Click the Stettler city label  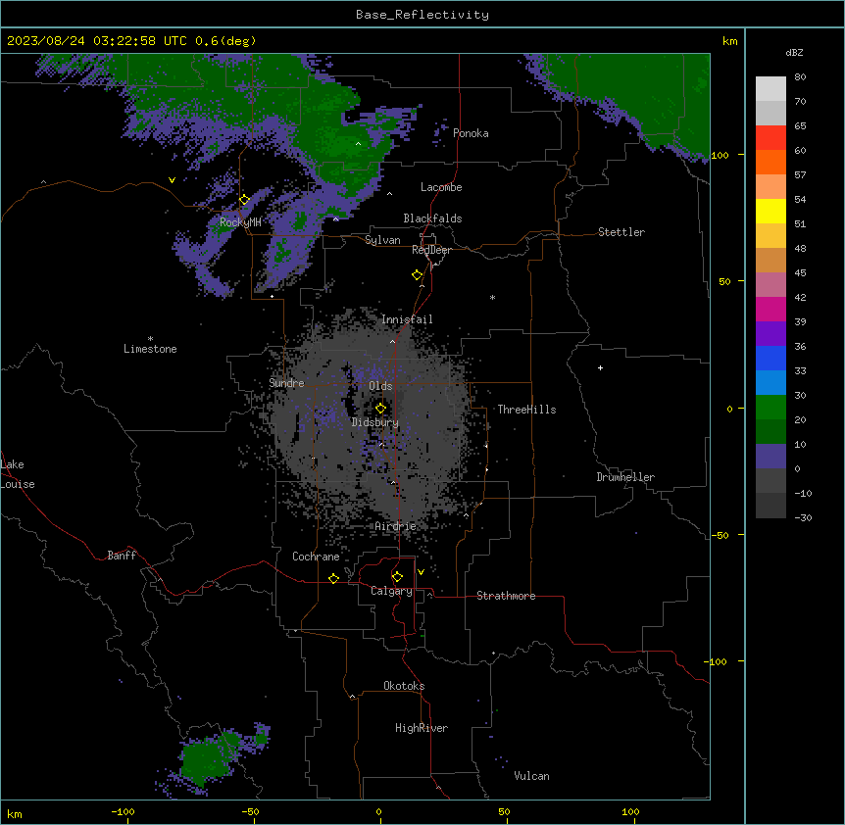621,232
